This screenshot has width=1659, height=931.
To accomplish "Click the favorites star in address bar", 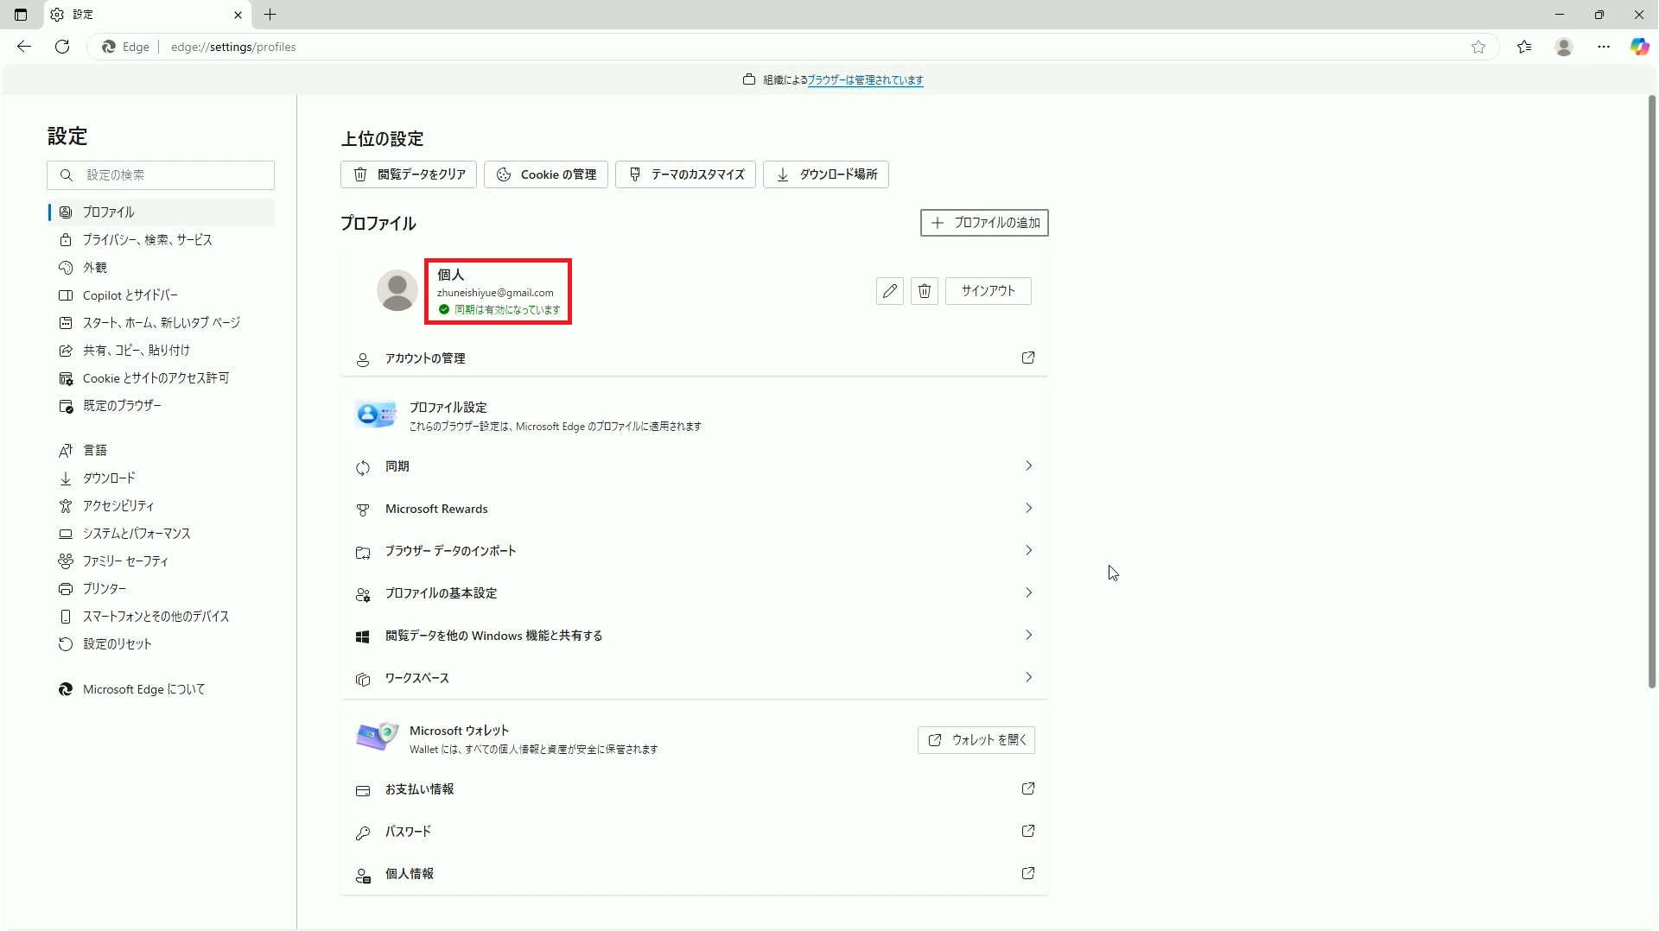I will [x=1478, y=47].
